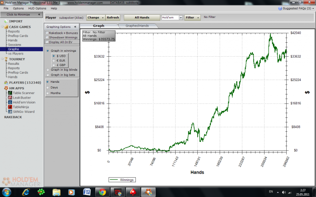Image resolution: width=316 pixels, height=197 pixels.
Task: Open Windows Media Player taskbar icon
Action: coord(71,192)
